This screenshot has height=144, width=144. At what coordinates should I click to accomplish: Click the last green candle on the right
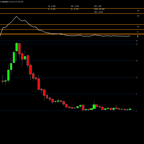[130, 109]
